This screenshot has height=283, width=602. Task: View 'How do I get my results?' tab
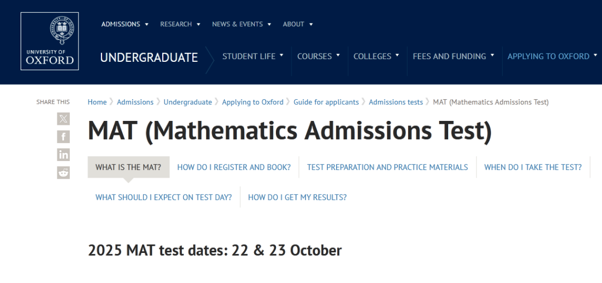point(297,197)
